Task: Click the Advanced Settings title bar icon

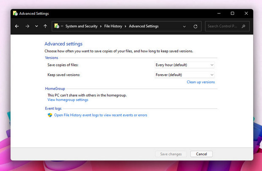Action: [x=15, y=14]
